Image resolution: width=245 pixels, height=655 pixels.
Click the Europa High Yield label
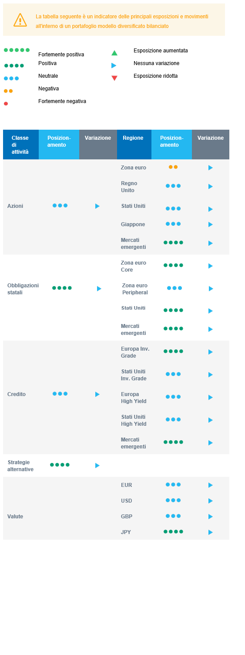134,398
